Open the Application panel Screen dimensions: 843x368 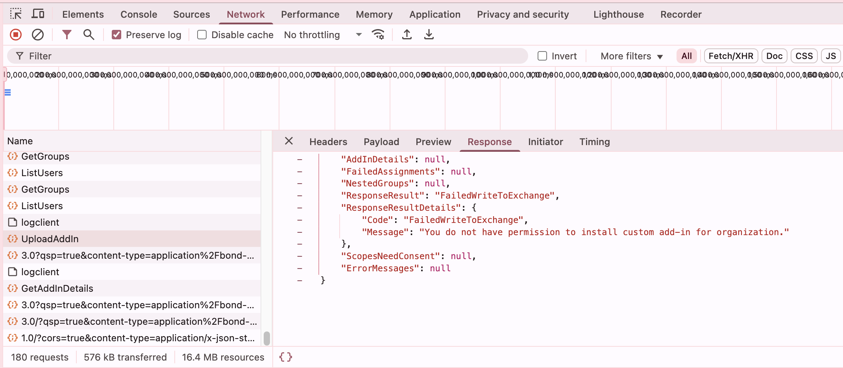point(435,14)
